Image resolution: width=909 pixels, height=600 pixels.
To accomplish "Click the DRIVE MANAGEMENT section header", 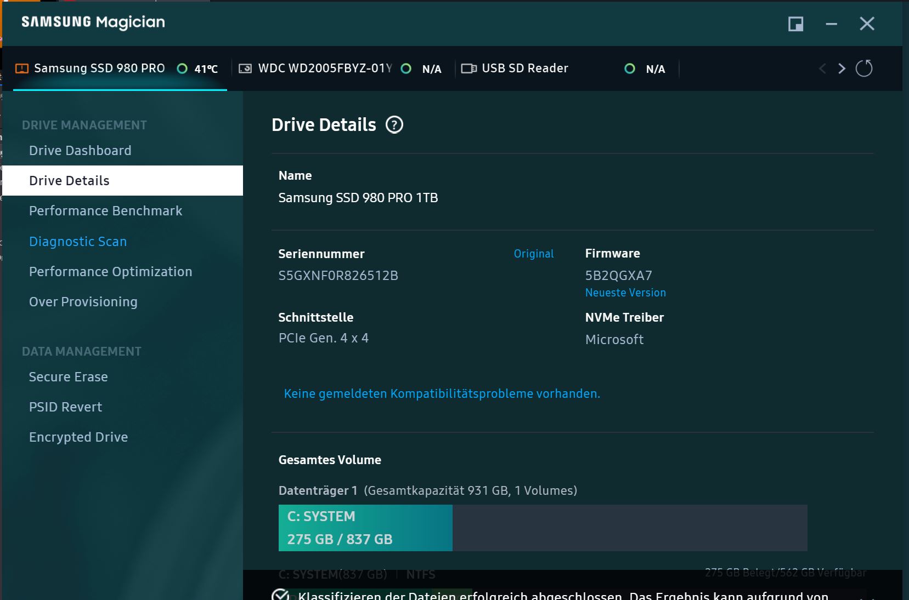I will (x=84, y=125).
